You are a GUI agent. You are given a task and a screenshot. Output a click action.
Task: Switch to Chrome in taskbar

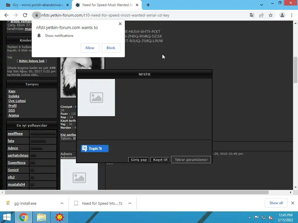[24, 217]
